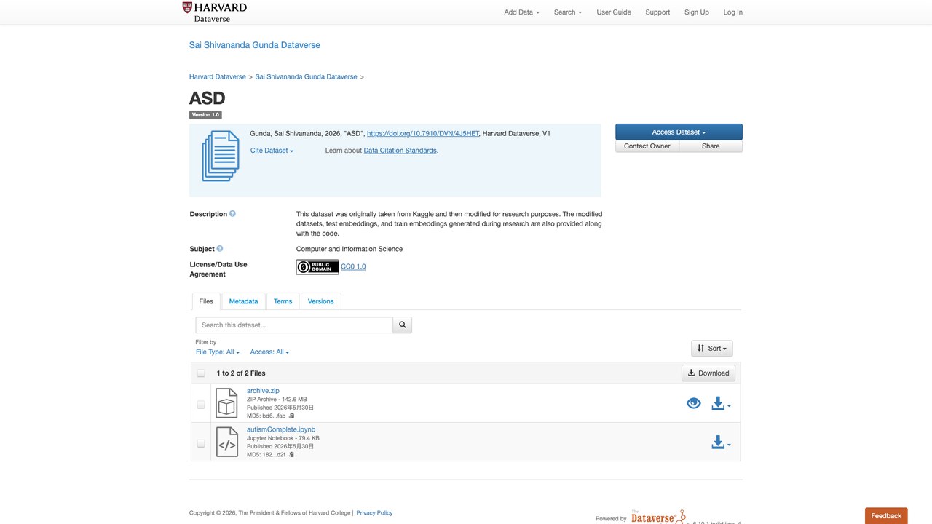Copy MD5 of archive.zip via clipboard icon

(x=291, y=416)
